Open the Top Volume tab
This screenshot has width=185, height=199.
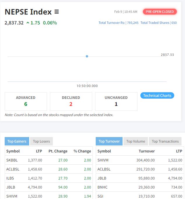[x=136, y=141]
